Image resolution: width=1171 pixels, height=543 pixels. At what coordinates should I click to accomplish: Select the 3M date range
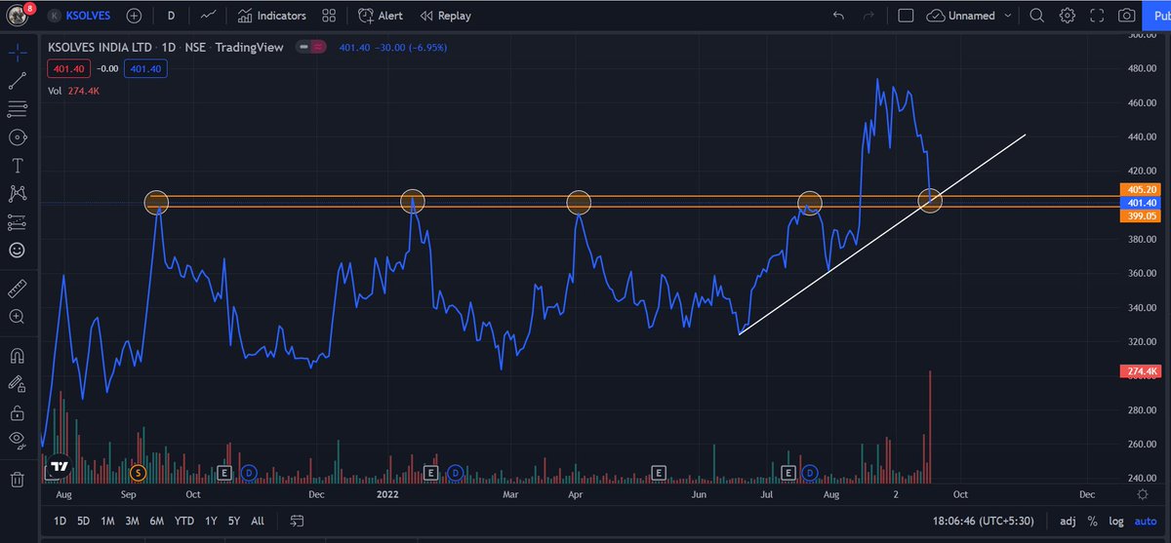click(x=133, y=522)
